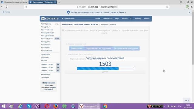Click the ред. link beside Моя Страница
Screen dimensions: 194x109
click(57, 24)
